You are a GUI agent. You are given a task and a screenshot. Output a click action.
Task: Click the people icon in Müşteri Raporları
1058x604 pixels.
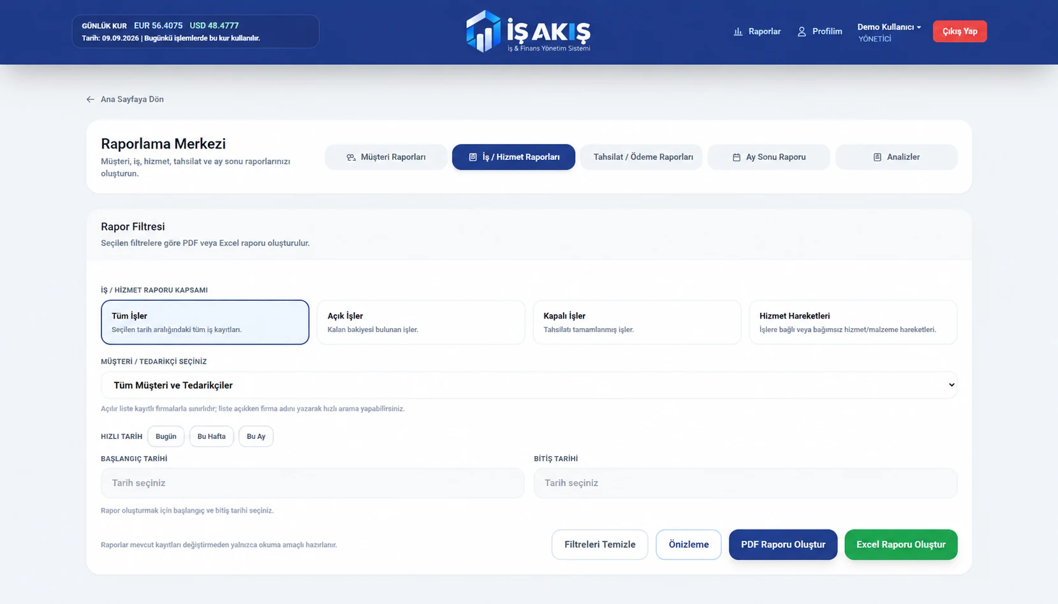(x=351, y=157)
